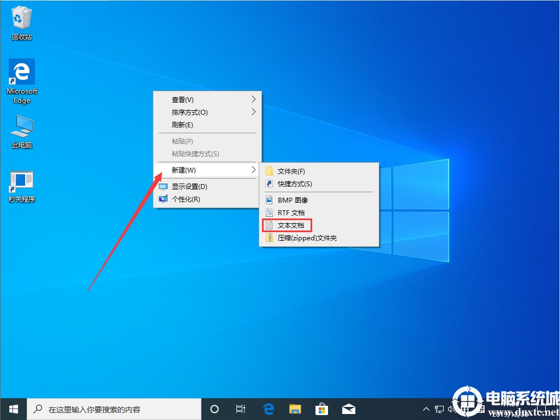Click the Windows Start button

pyautogui.click(x=13, y=409)
